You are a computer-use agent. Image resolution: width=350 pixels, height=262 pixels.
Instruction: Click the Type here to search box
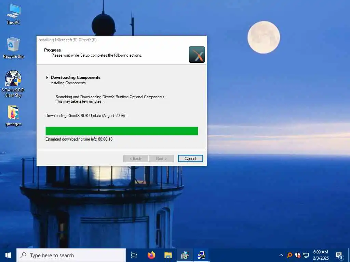click(71, 255)
